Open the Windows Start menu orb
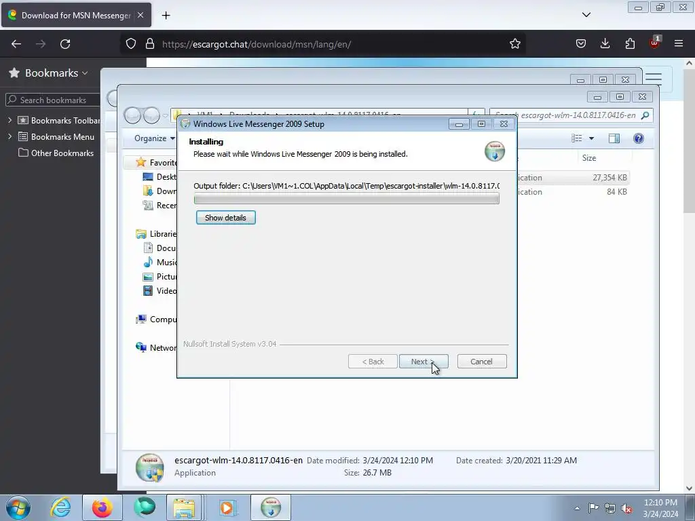 18,507
